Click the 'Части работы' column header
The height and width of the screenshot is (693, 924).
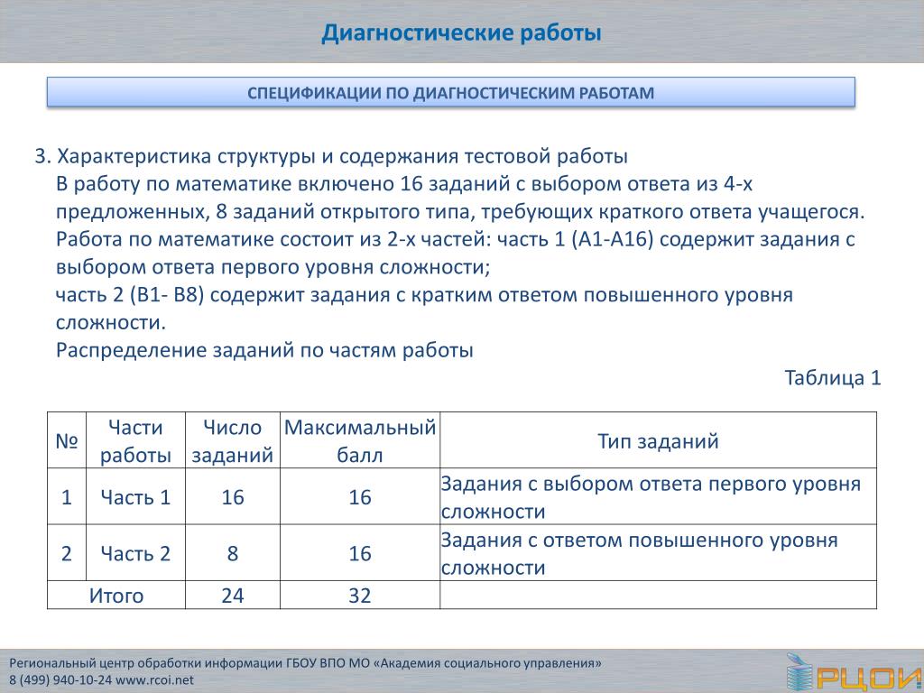(x=135, y=440)
